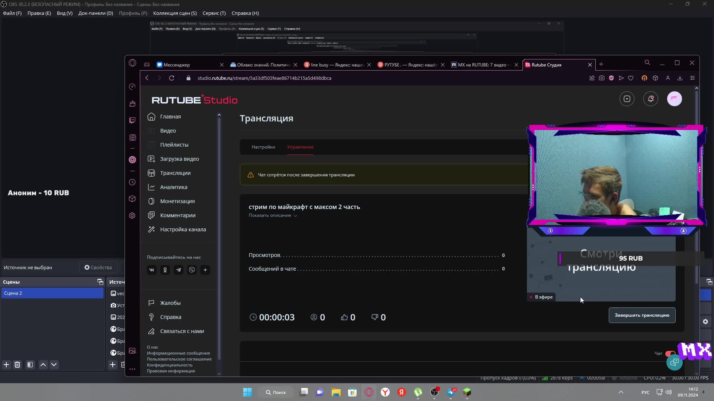Screen dimensions: 714x401
Task: Open Комментарии in the sidebar
Action: click(x=171, y=215)
